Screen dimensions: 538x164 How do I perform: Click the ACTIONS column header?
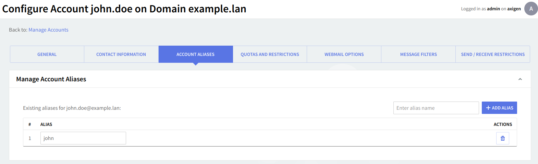click(503, 125)
